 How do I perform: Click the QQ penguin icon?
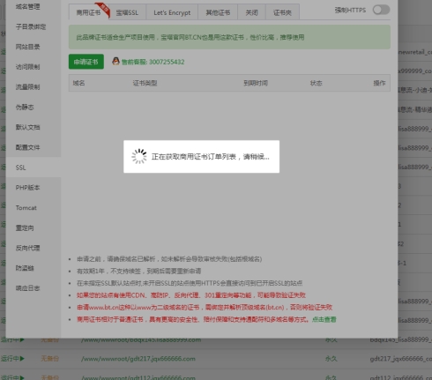pos(115,61)
